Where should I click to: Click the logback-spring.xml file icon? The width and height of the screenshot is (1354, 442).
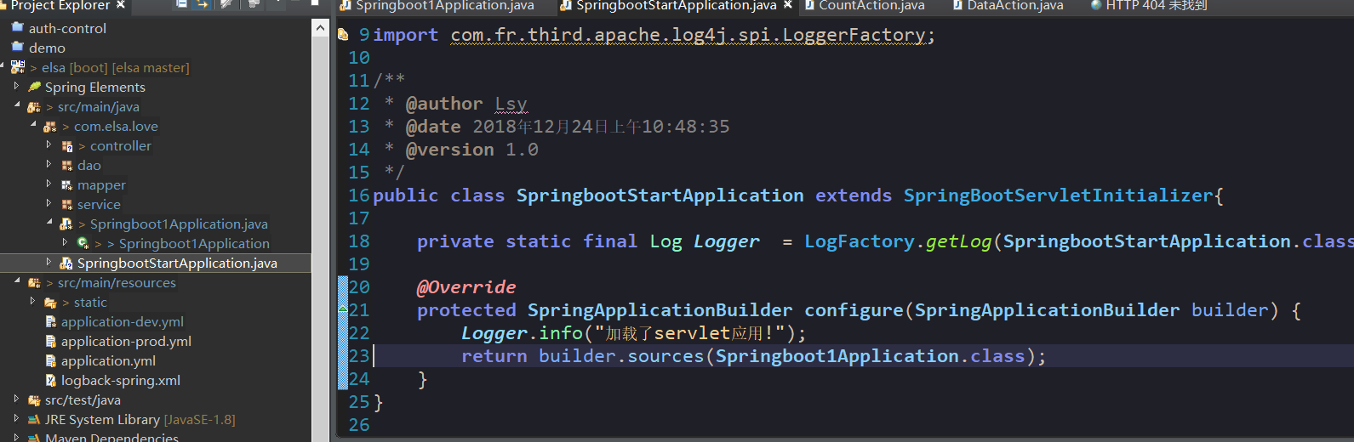(51, 380)
